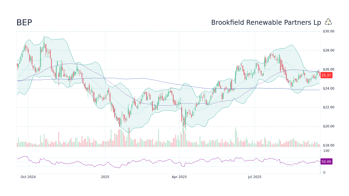This screenshot has width=349, height=196.
Task: Select the red 25.37 price marker
Action: point(326,75)
